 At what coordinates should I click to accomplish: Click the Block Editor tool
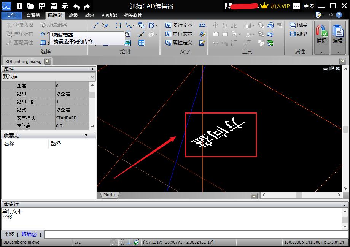(x=54, y=25)
